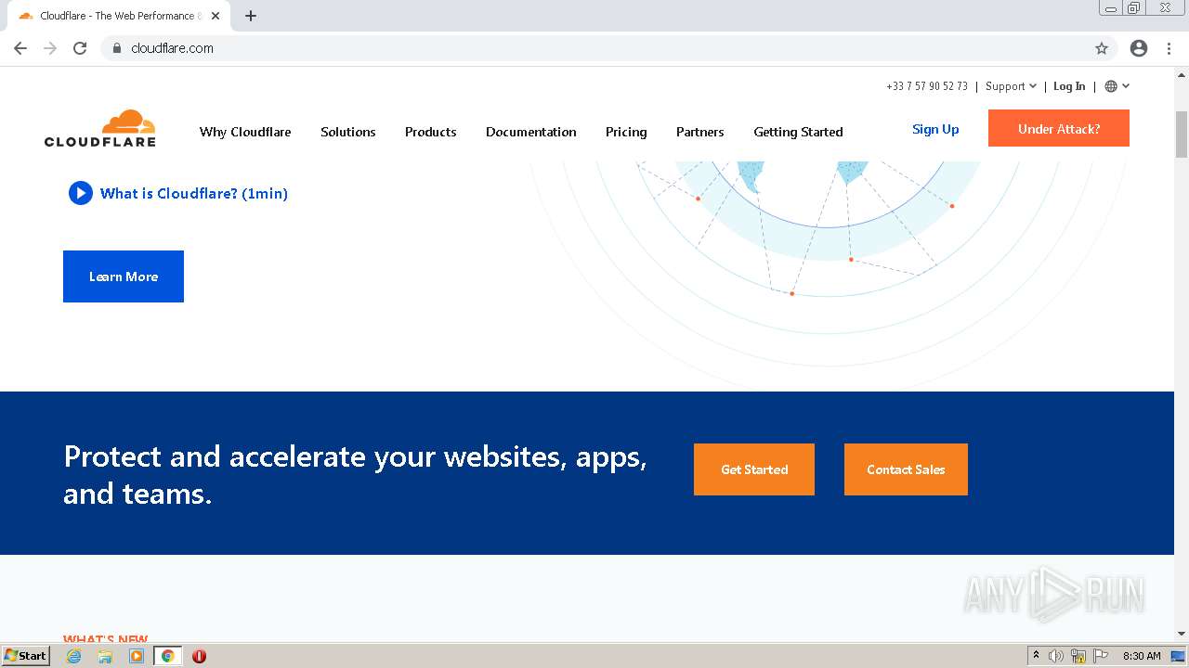1189x668 pixels.
Task: Click the scrollbar down arrow
Action: click(1182, 634)
